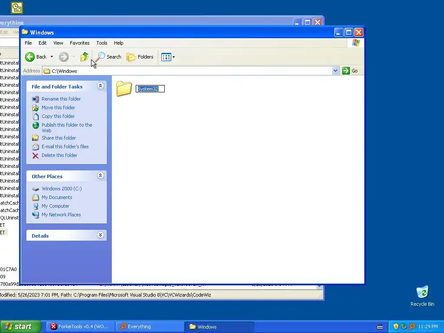This screenshot has width=444, height=333.
Task: Click the network tray icon beside the shield
Action: tap(404, 327)
